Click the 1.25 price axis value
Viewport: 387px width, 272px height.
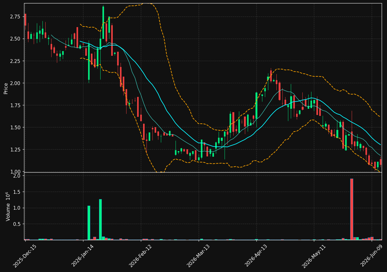[16, 150]
